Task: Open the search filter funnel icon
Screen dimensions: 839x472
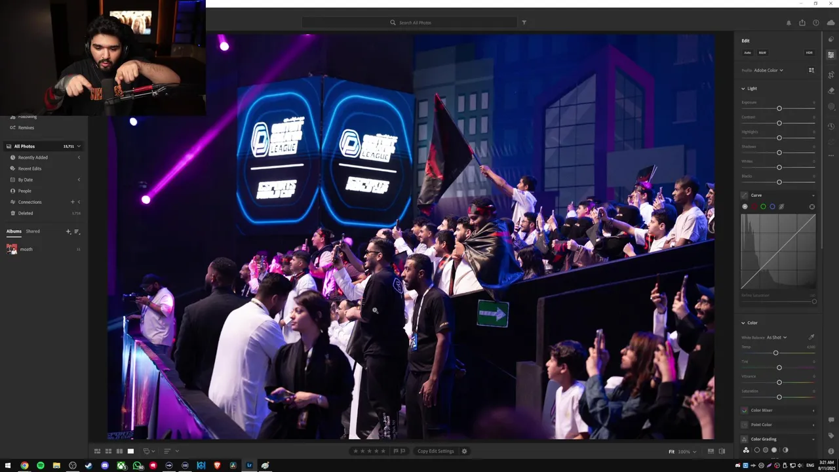Action: coord(524,22)
